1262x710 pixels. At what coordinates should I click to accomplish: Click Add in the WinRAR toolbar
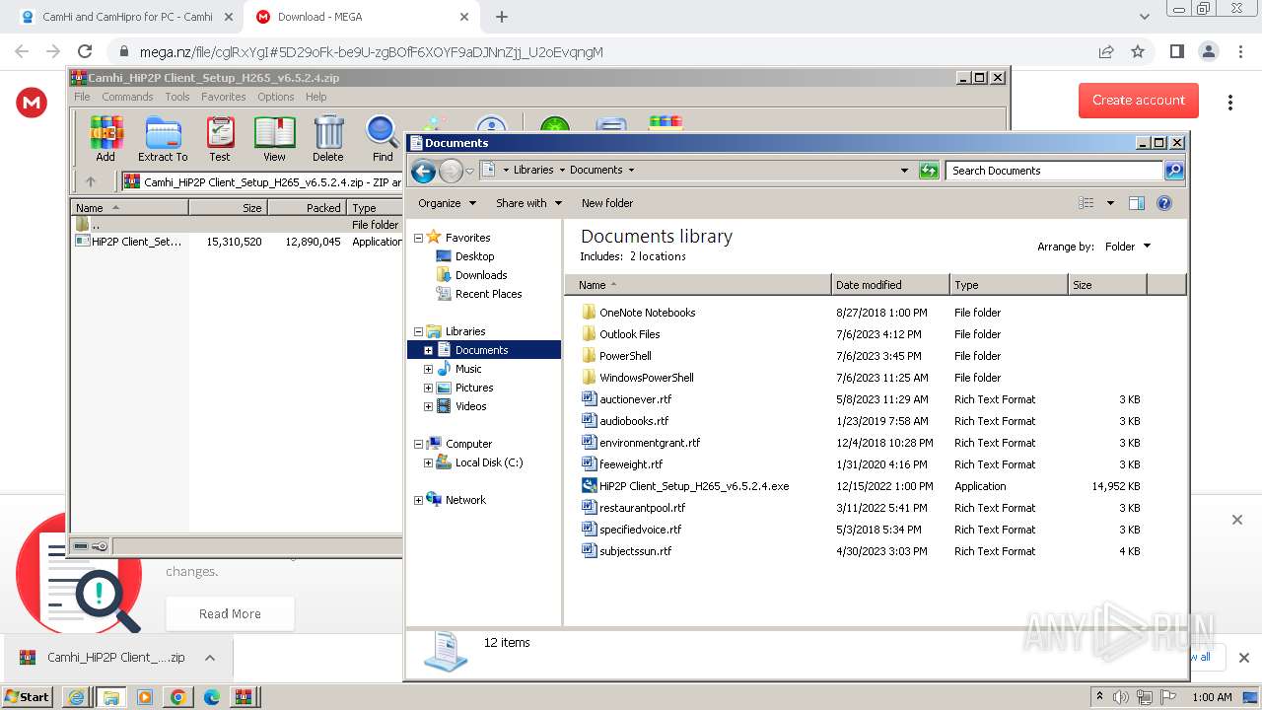click(105, 138)
